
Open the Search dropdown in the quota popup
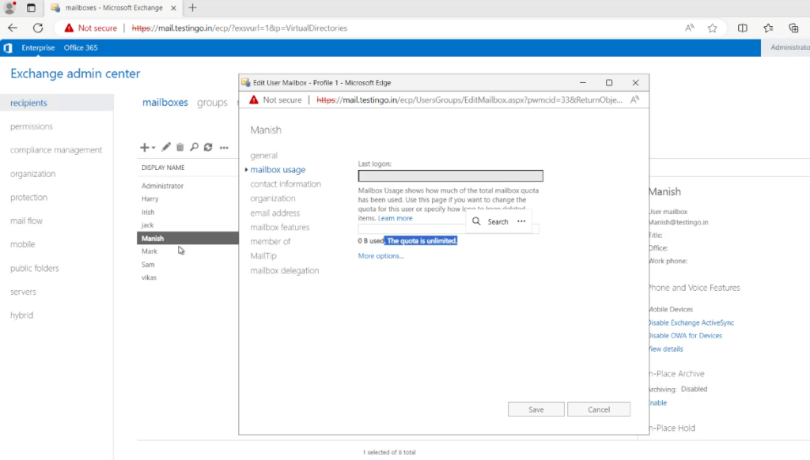pyautogui.click(x=498, y=221)
